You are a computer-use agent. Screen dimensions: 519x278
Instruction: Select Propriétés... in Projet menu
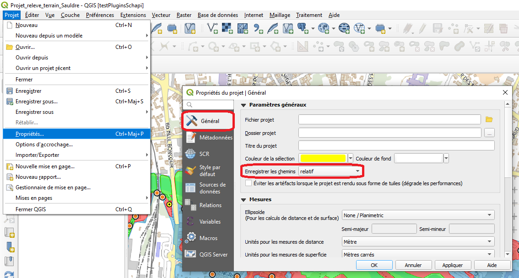76,134
